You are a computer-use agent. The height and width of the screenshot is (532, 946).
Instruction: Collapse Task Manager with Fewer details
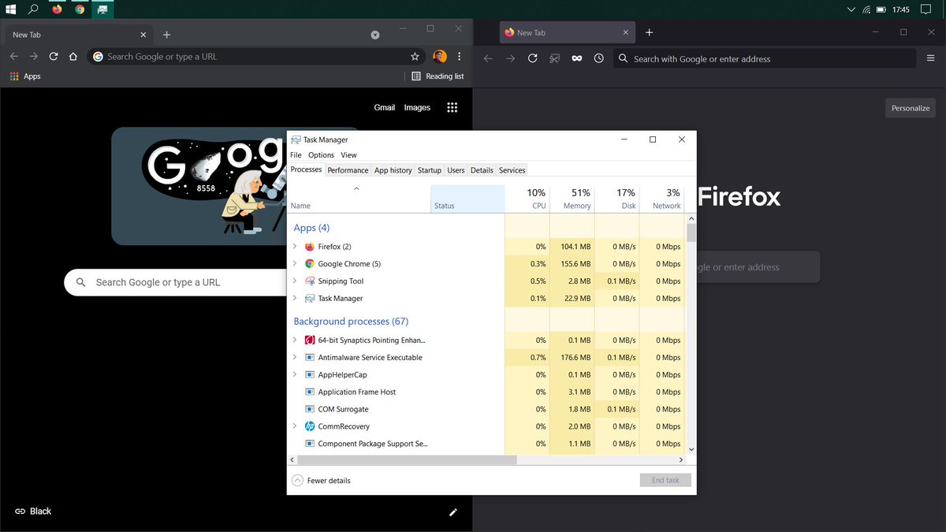(321, 481)
